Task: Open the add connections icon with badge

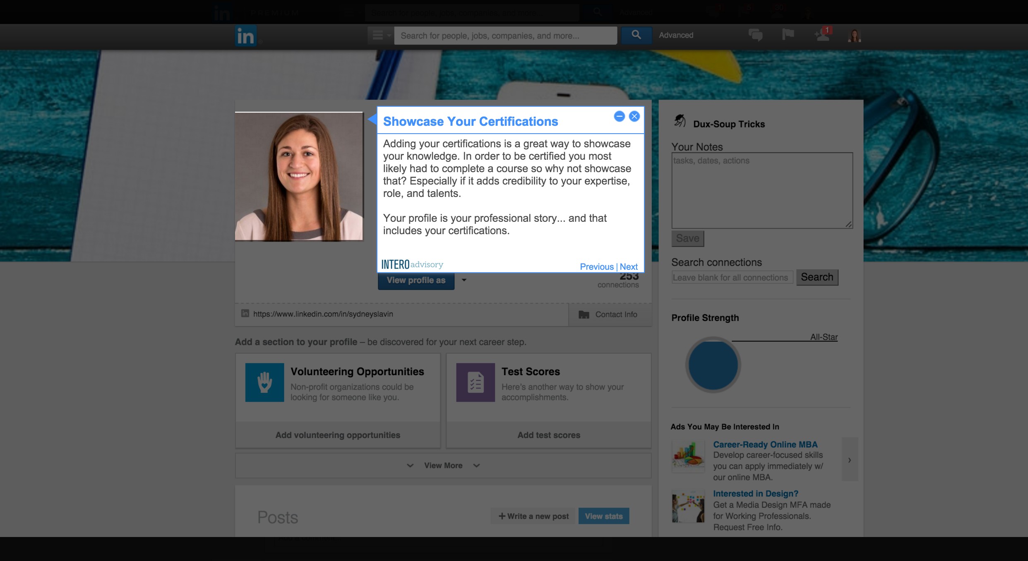Action: 823,34
